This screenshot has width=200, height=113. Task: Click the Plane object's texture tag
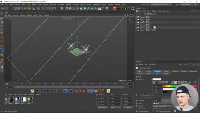(x=154, y=30)
